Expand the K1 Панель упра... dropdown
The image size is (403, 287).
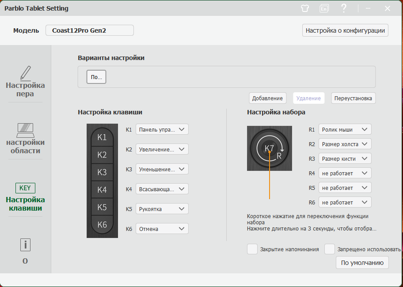162,129
